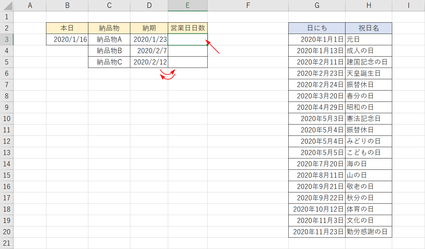
Task: Click row 3 header
Action: pyautogui.click(x=6, y=39)
